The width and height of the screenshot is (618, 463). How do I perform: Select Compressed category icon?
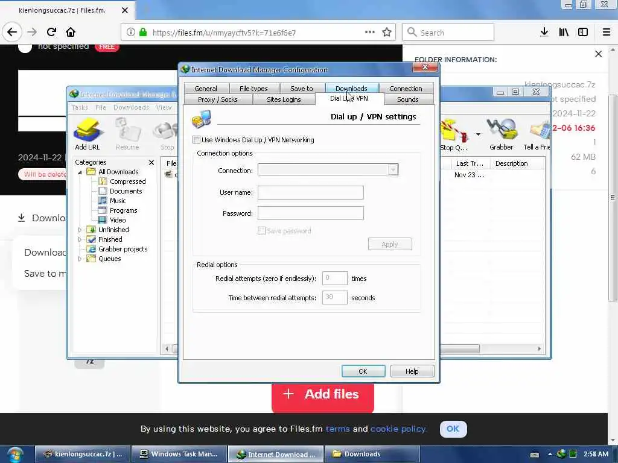point(103,181)
